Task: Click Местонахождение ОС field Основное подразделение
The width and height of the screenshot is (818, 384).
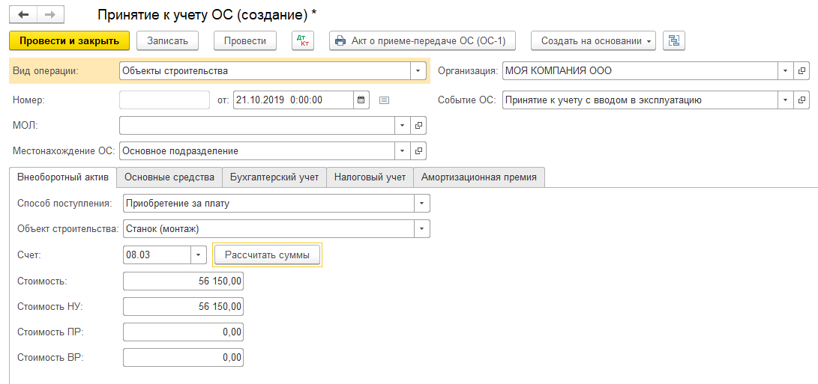Action: point(257,151)
